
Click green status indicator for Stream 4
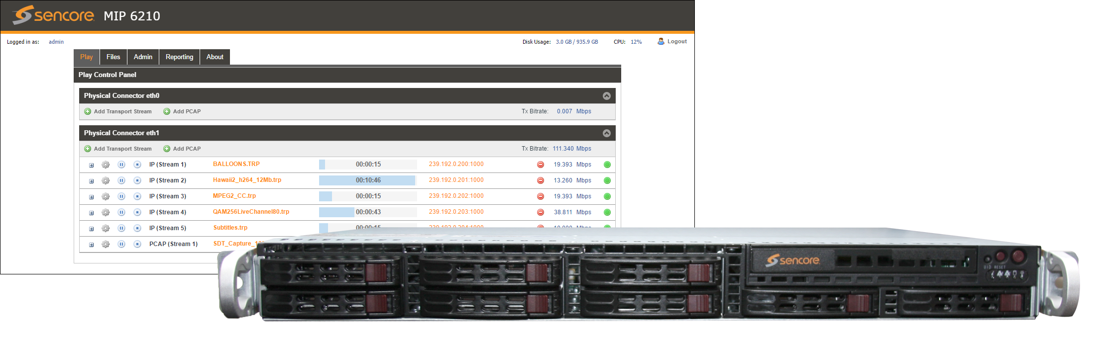(x=607, y=212)
